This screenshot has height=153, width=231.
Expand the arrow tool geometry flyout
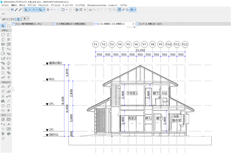click(28, 19)
